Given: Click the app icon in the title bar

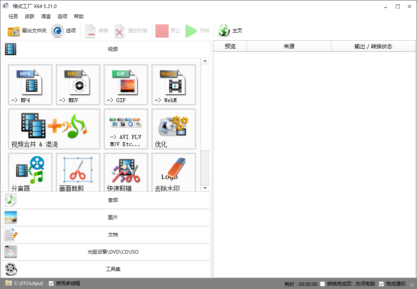Looking at the screenshot, I should tap(6, 6).
